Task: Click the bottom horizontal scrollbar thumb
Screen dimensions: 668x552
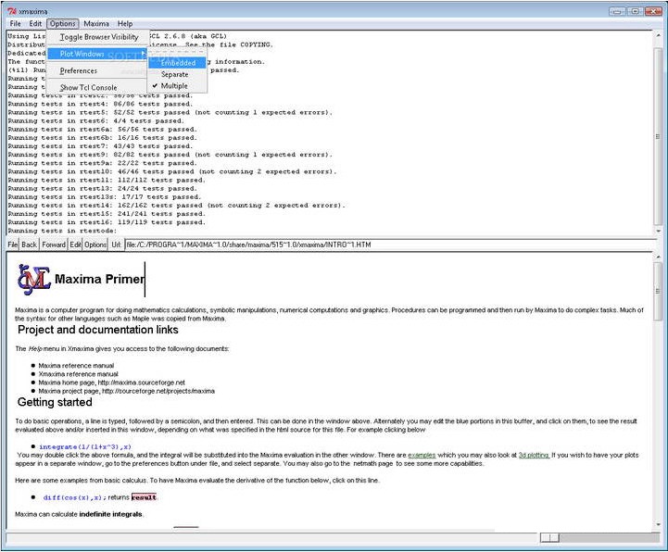Action: [549, 538]
